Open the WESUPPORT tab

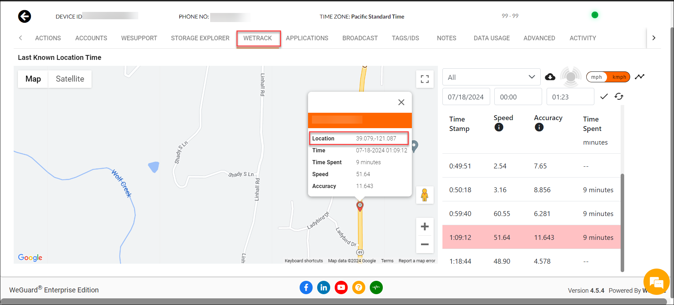pos(139,38)
